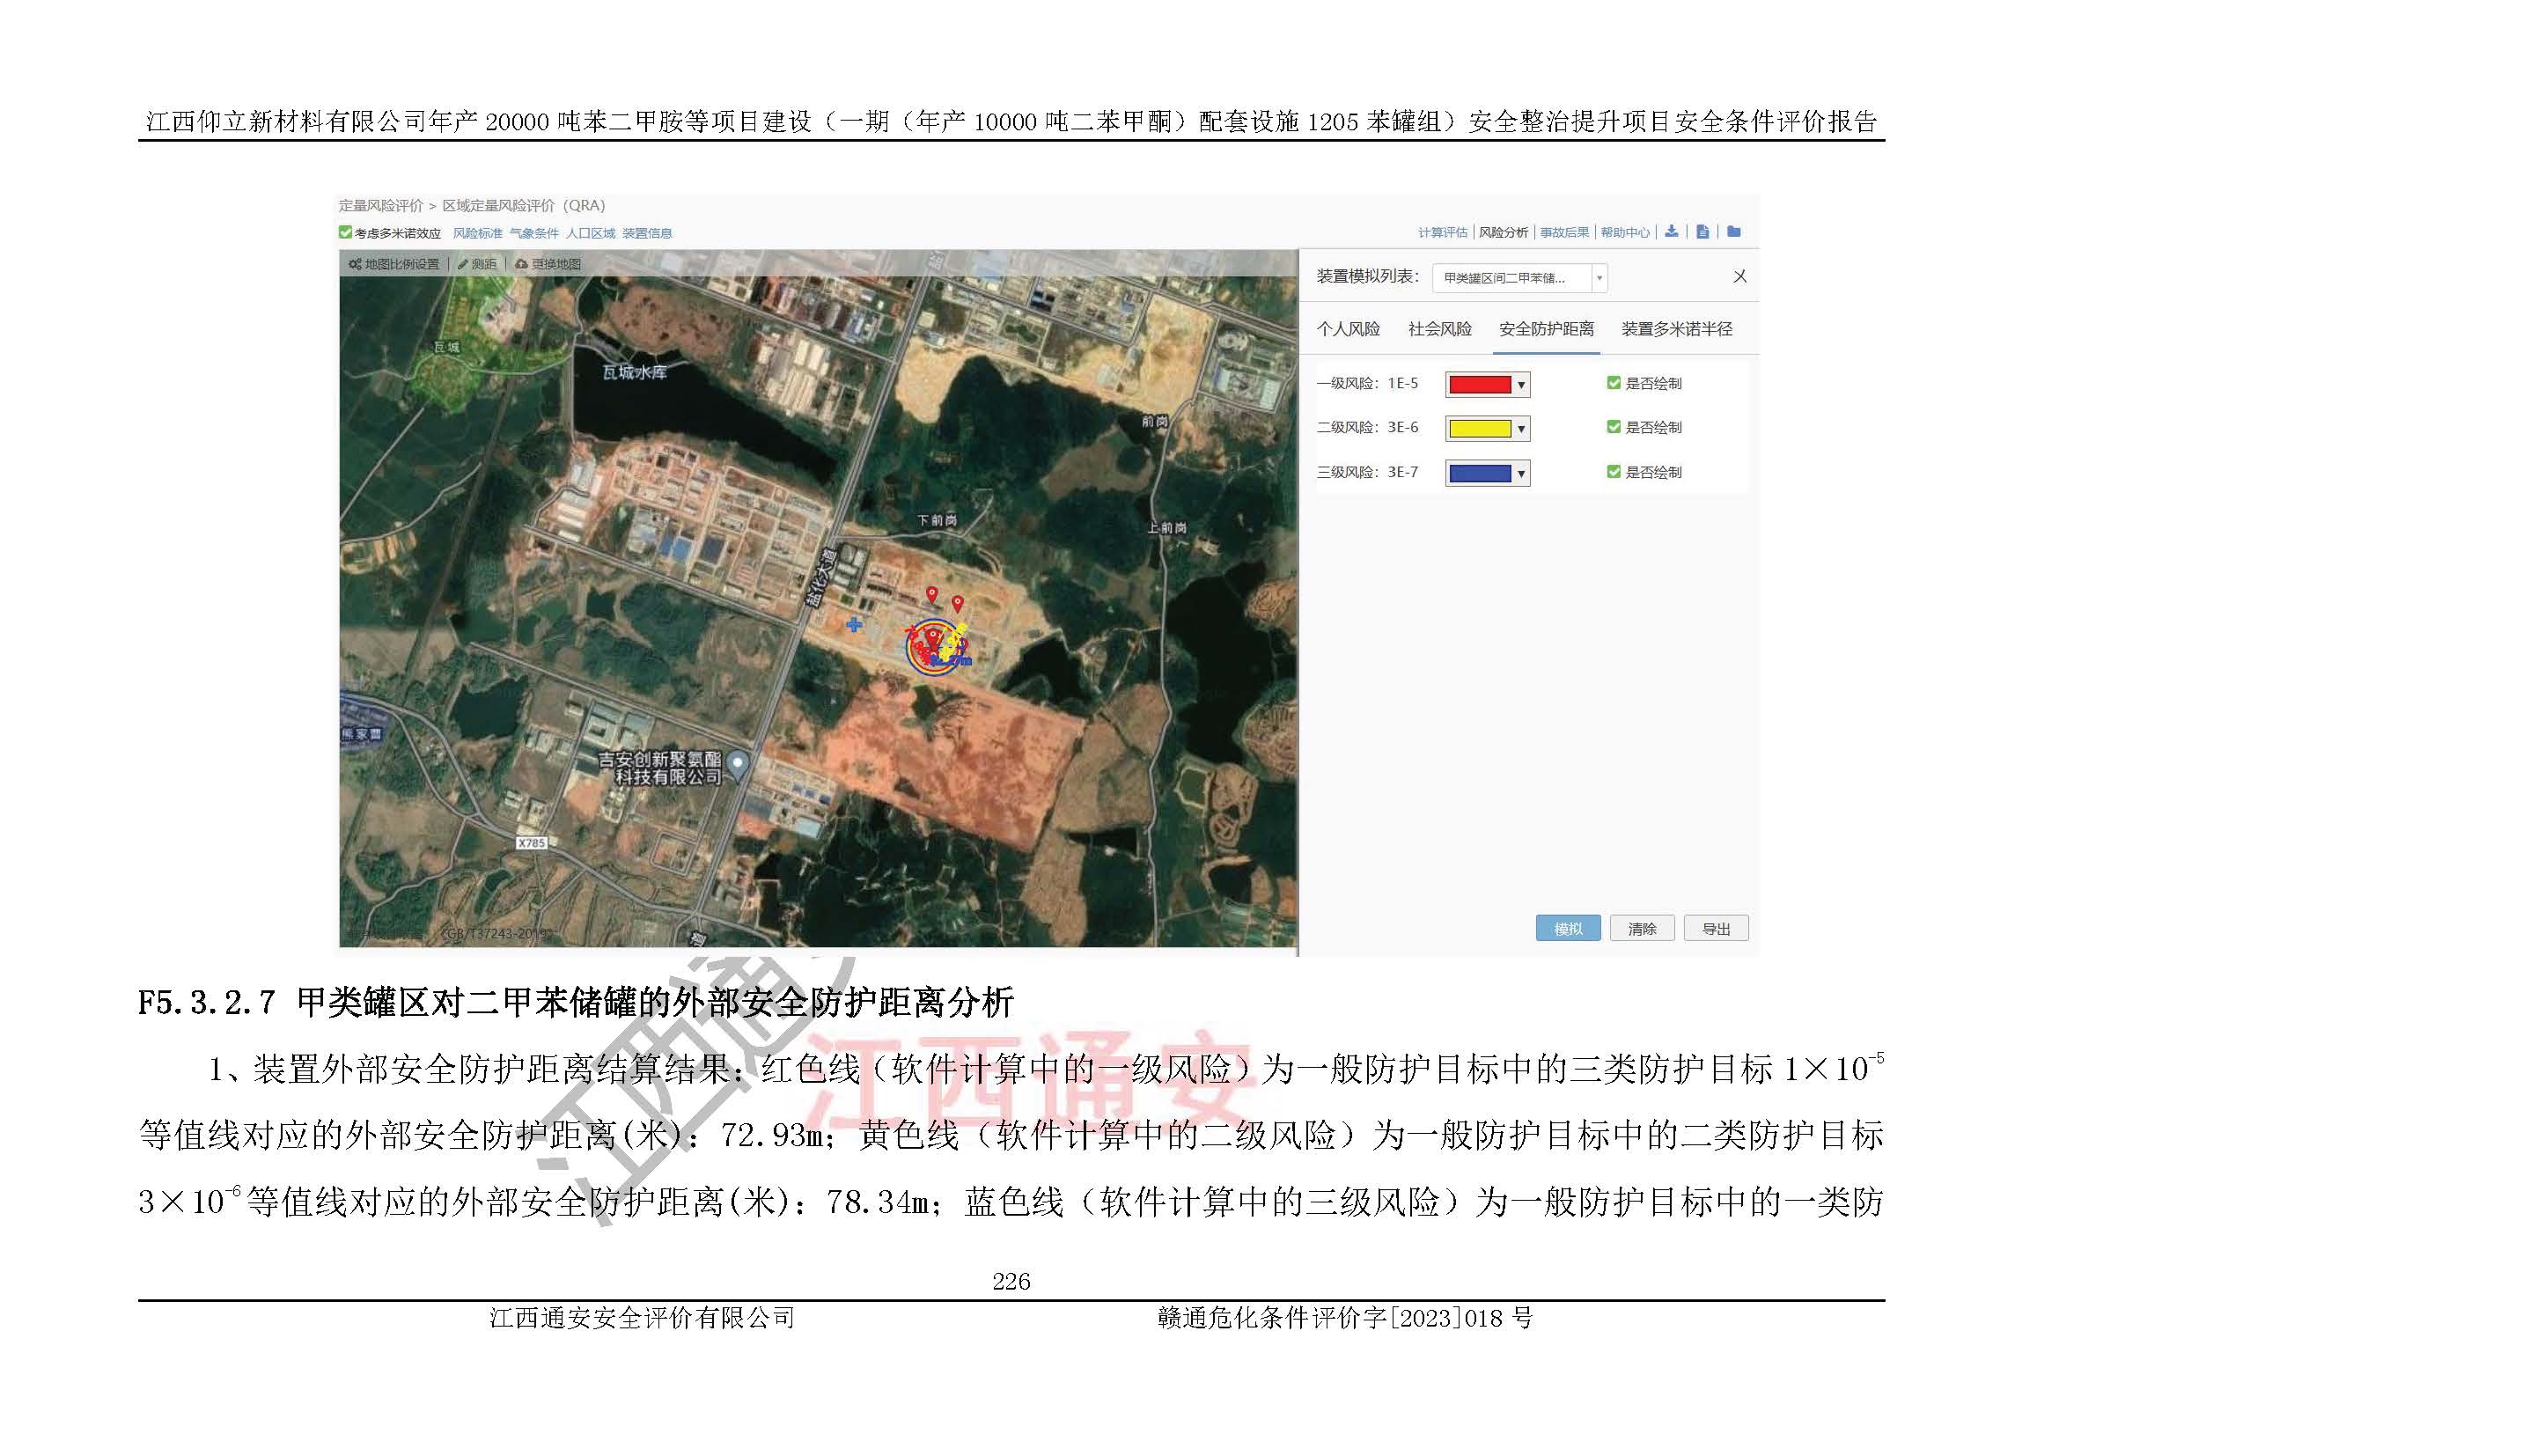The height and width of the screenshot is (1456, 2537).
Task: Click the 导出 export button
Action: pos(1715,928)
